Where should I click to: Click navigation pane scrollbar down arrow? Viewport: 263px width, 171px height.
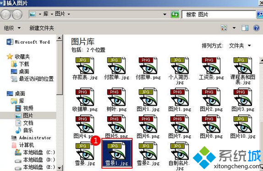60,168
